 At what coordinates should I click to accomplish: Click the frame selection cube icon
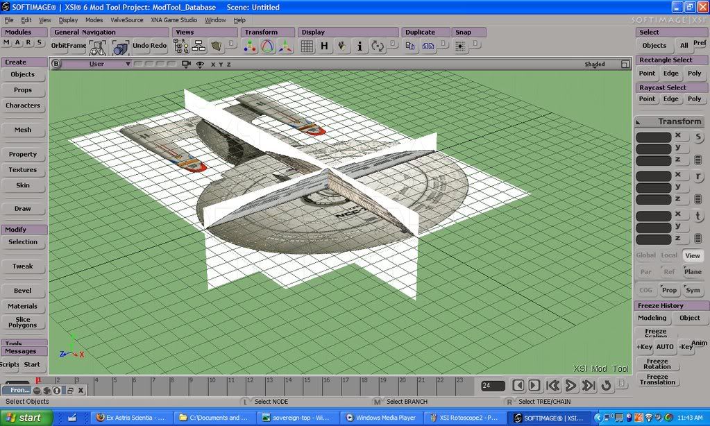[120, 46]
